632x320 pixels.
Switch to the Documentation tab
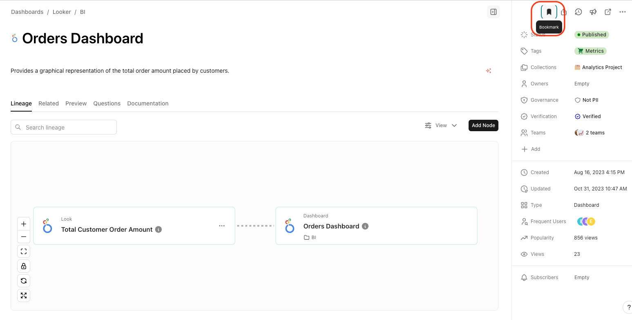click(x=147, y=103)
